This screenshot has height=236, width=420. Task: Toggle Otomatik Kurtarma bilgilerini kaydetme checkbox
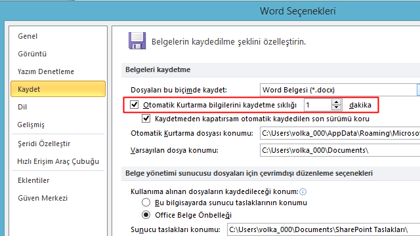click(x=134, y=105)
